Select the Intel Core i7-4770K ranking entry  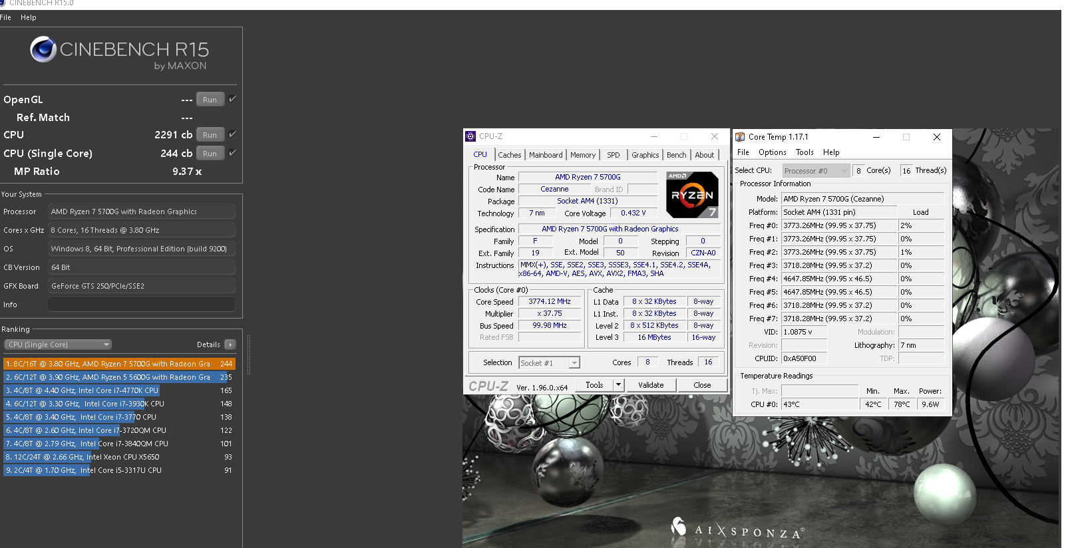[x=119, y=390]
